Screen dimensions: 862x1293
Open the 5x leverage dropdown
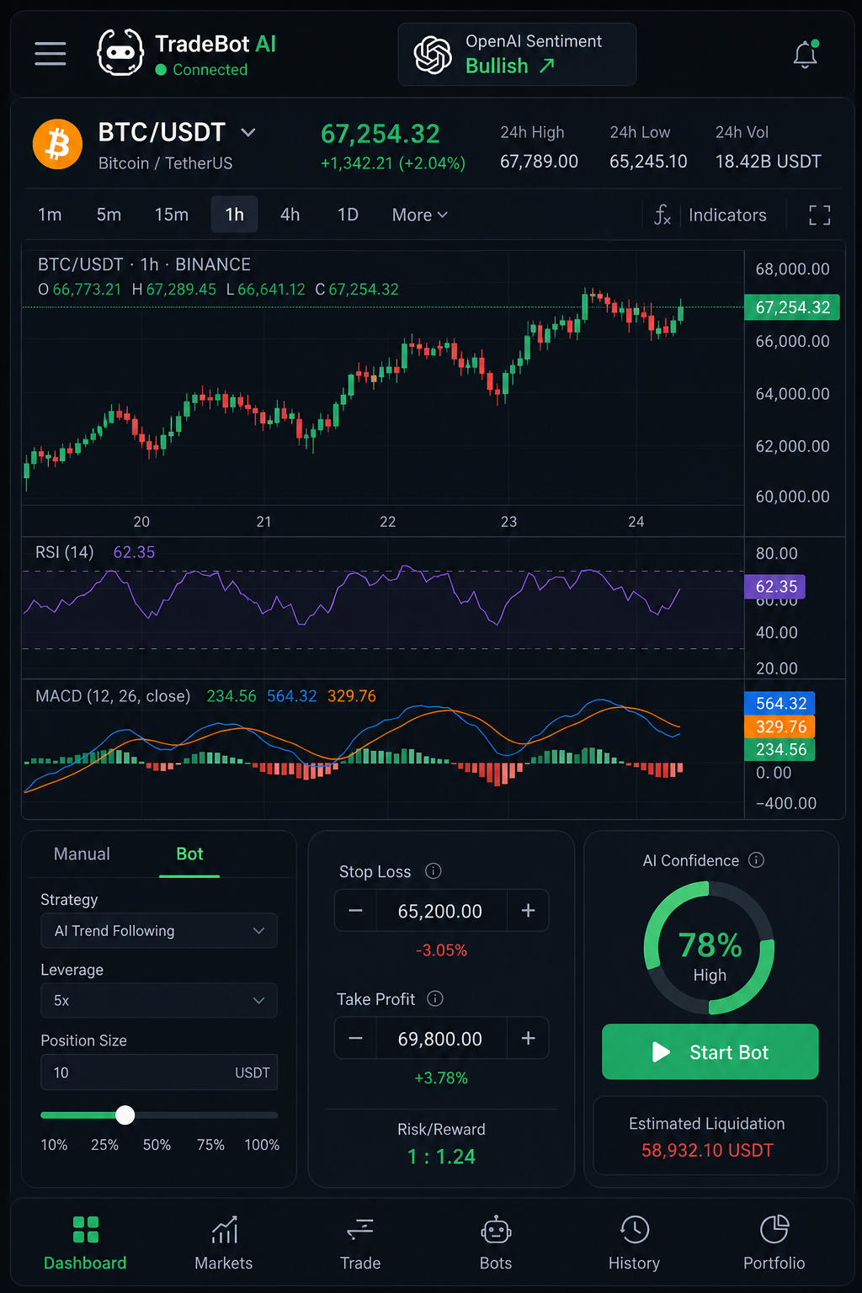[159, 1000]
